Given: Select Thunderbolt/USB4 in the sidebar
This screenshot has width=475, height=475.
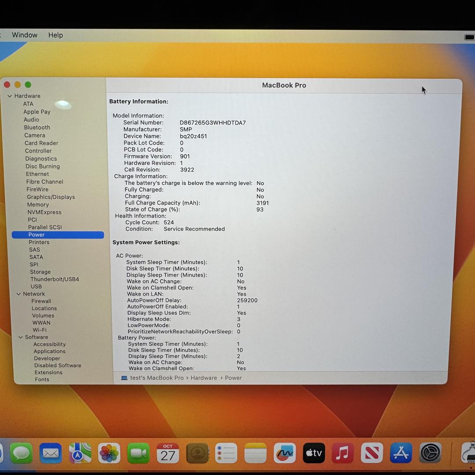Looking at the screenshot, I should [55, 279].
